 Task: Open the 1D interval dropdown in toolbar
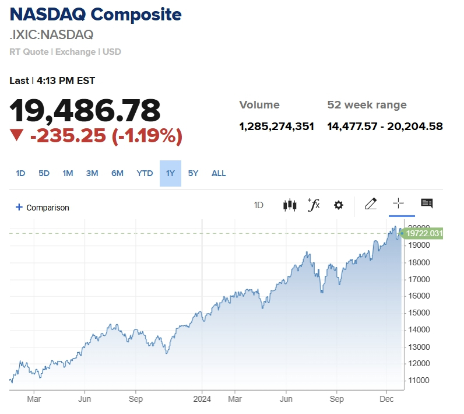point(259,205)
